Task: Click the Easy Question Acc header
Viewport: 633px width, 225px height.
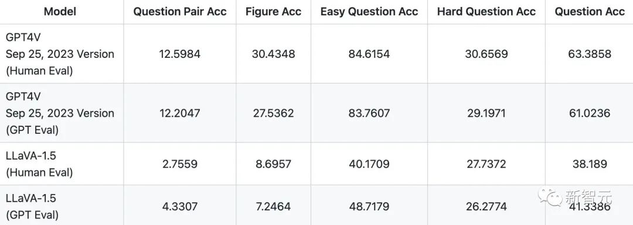Action: pyautogui.click(x=369, y=12)
